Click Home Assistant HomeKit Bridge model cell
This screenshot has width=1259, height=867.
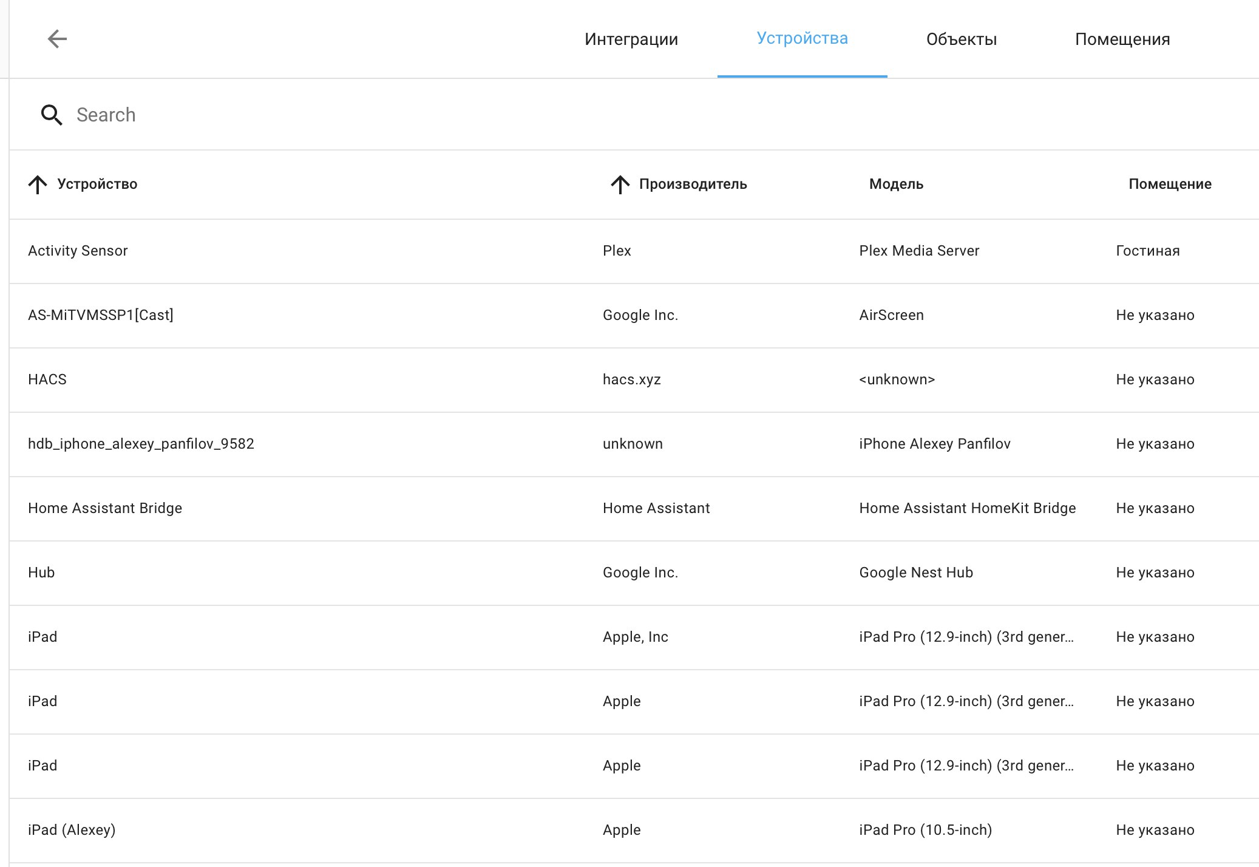pyautogui.click(x=967, y=508)
